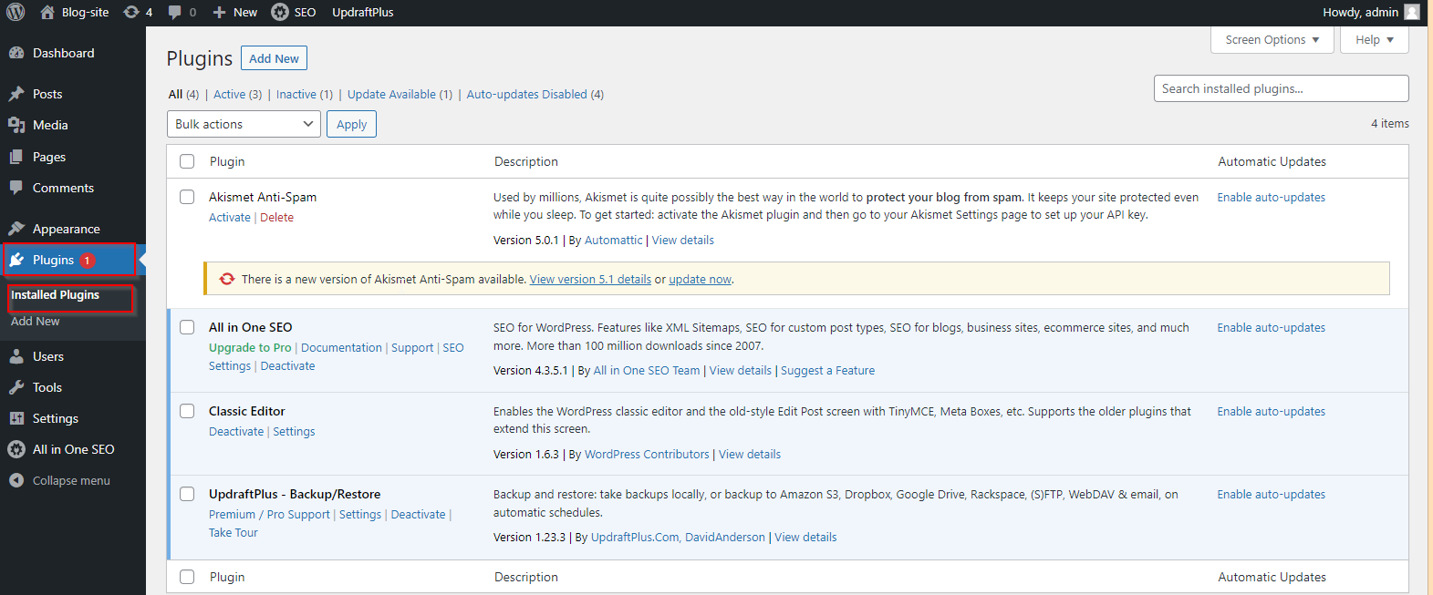Viewport: 1433px width, 595px height.
Task: Click the Plugins plug icon
Action: [x=16, y=260]
